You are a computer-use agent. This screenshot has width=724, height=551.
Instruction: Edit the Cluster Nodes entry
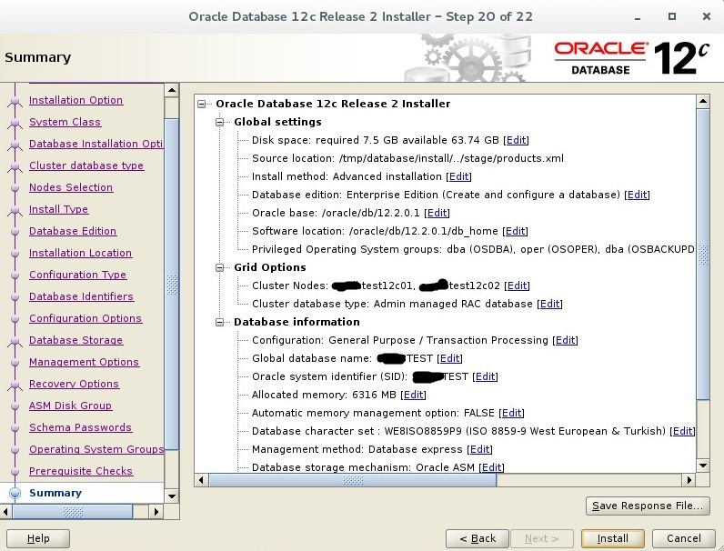pos(517,286)
